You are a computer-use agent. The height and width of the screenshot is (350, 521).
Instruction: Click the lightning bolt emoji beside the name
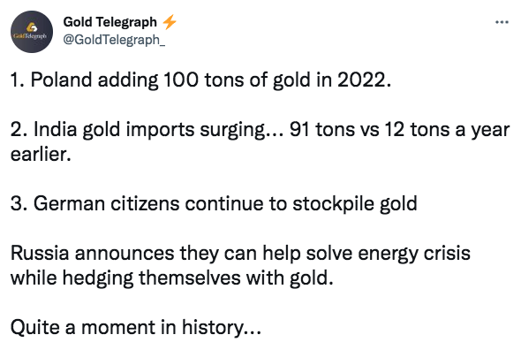tap(170, 22)
